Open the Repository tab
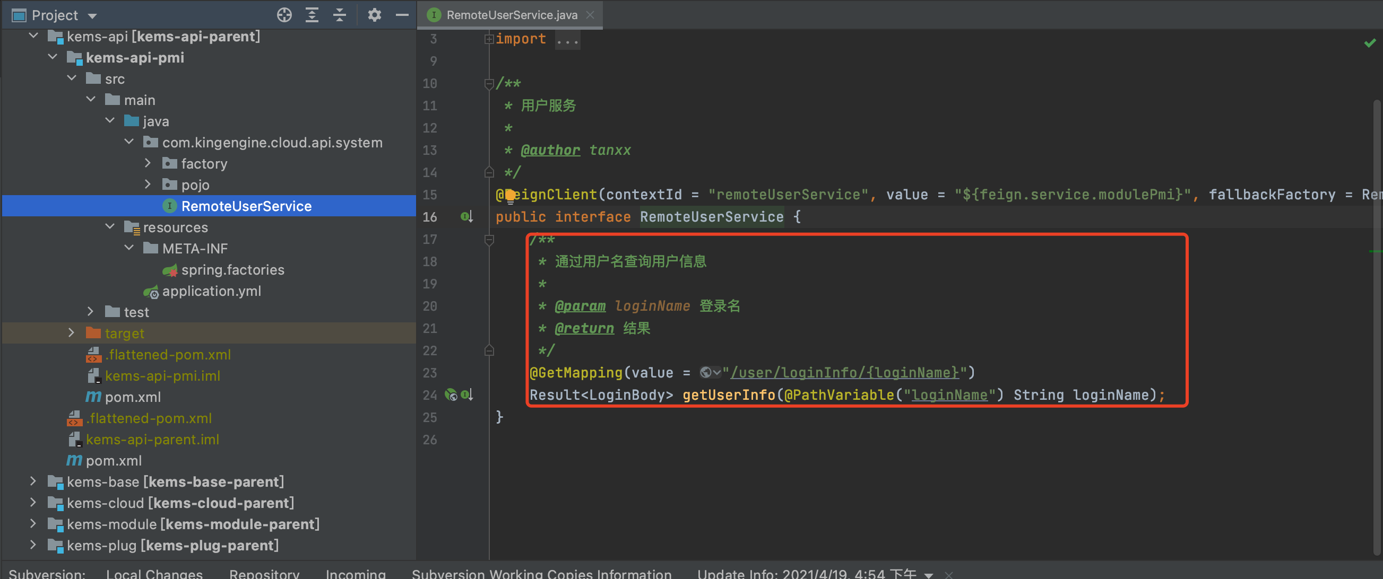The width and height of the screenshot is (1383, 579). coord(264,573)
